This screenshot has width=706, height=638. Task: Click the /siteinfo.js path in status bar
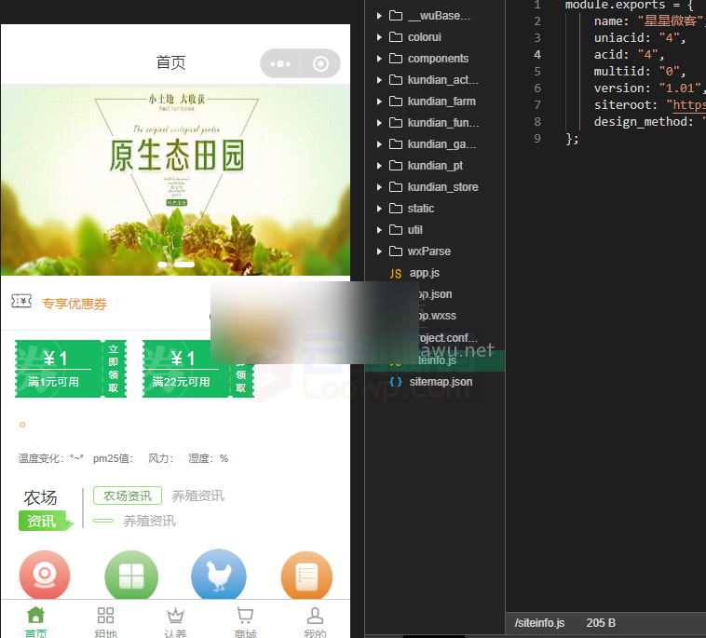coord(539,623)
